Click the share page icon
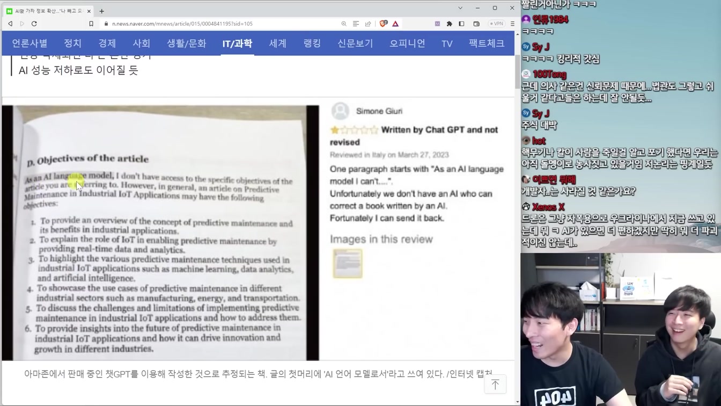 click(368, 24)
